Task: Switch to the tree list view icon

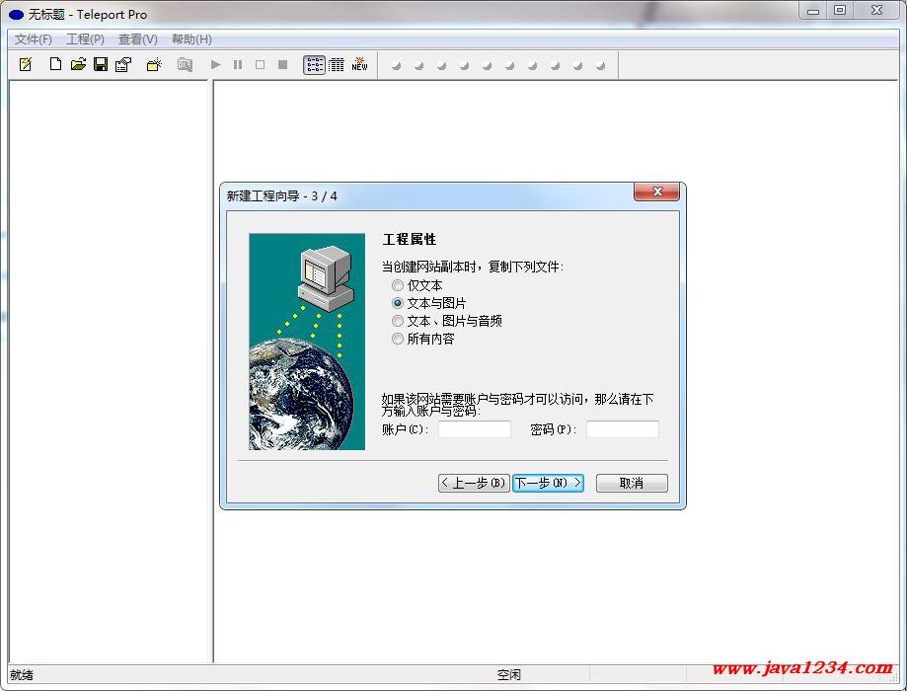Action: 314,65
